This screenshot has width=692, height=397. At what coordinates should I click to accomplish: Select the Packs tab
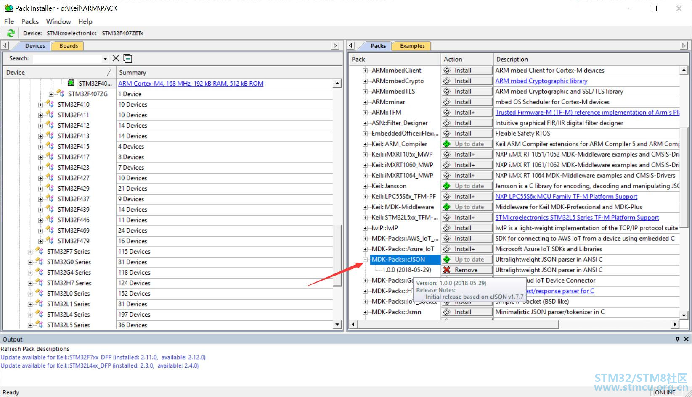click(378, 46)
